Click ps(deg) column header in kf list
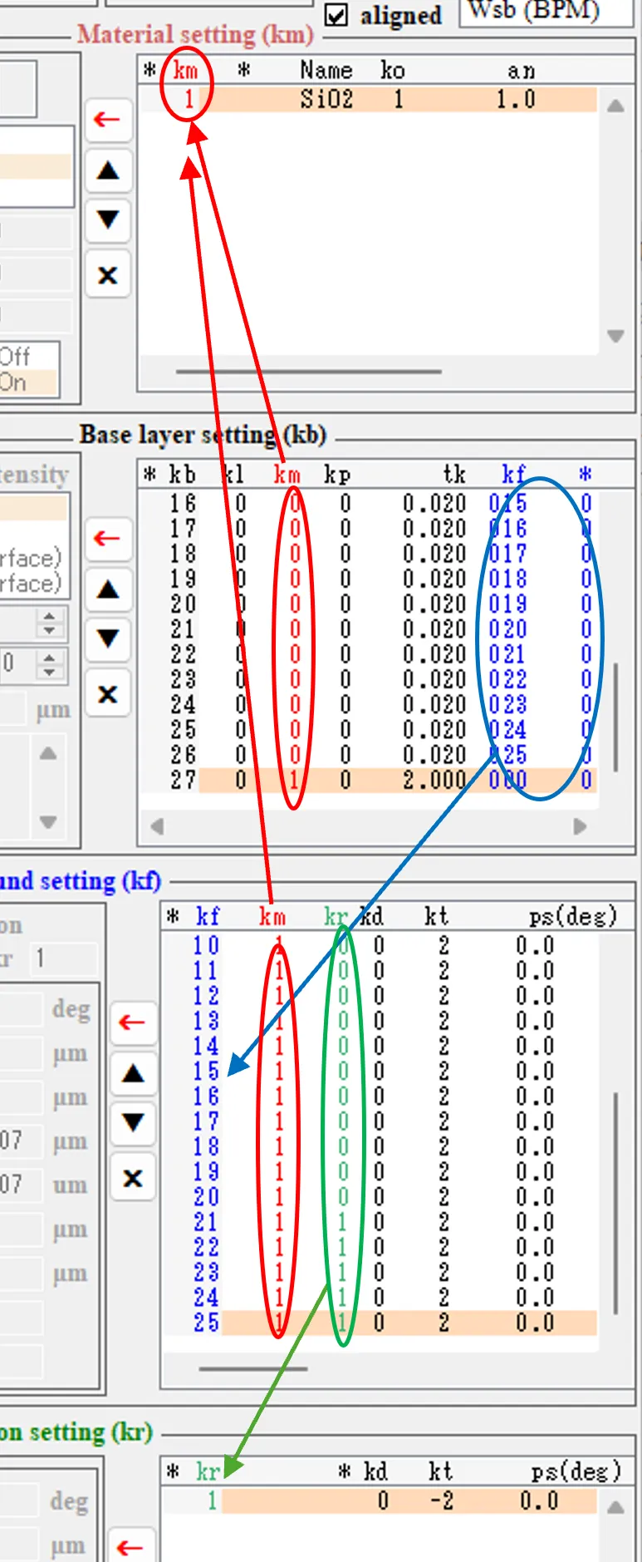The height and width of the screenshot is (1562, 642). [573, 916]
